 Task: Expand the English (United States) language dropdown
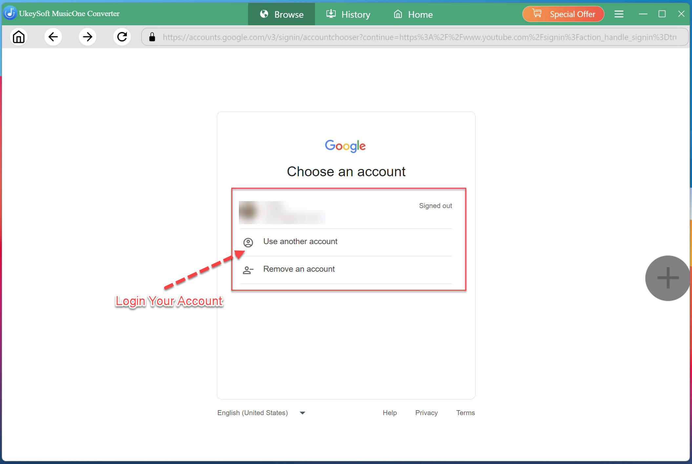point(262,413)
